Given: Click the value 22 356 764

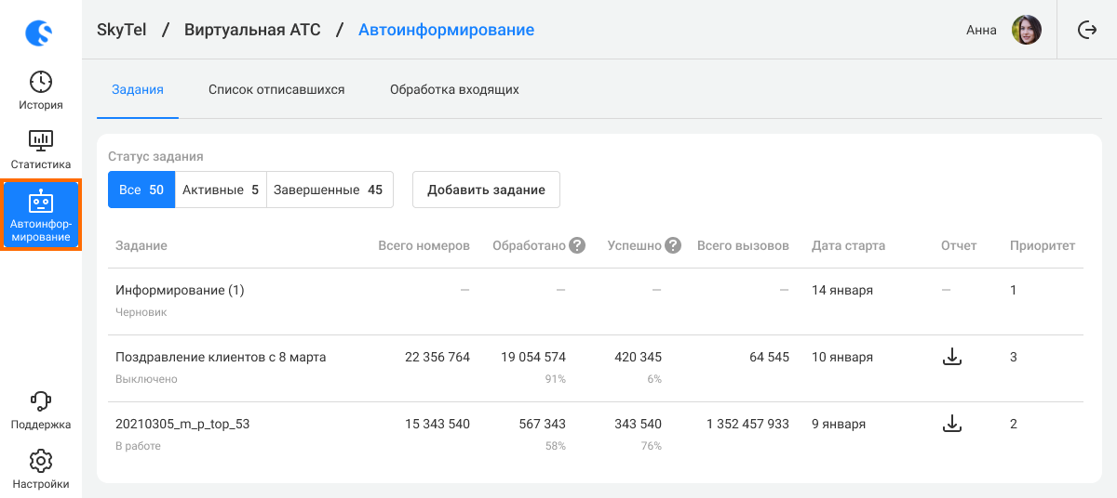Looking at the screenshot, I should [437, 357].
